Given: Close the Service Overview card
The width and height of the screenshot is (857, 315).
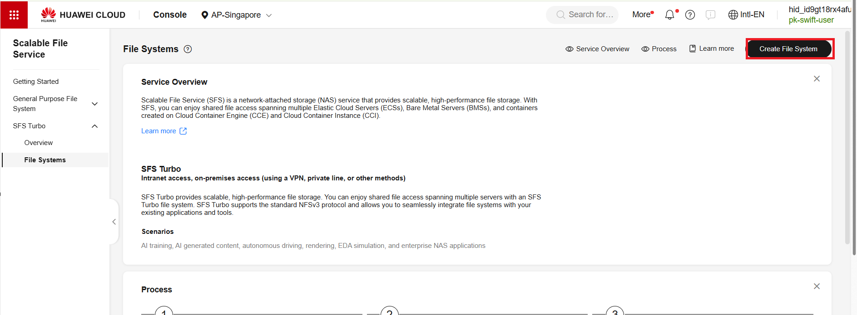Looking at the screenshot, I should pyautogui.click(x=817, y=79).
